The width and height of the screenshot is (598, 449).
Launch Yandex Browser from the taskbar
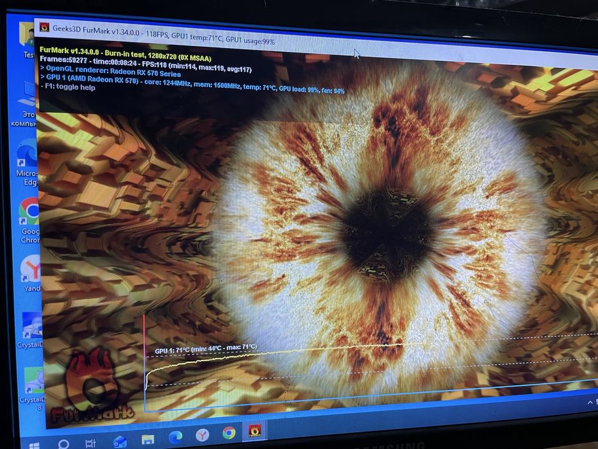[x=203, y=434]
